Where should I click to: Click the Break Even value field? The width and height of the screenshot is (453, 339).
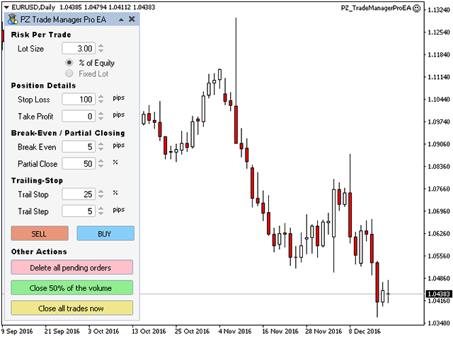point(79,147)
